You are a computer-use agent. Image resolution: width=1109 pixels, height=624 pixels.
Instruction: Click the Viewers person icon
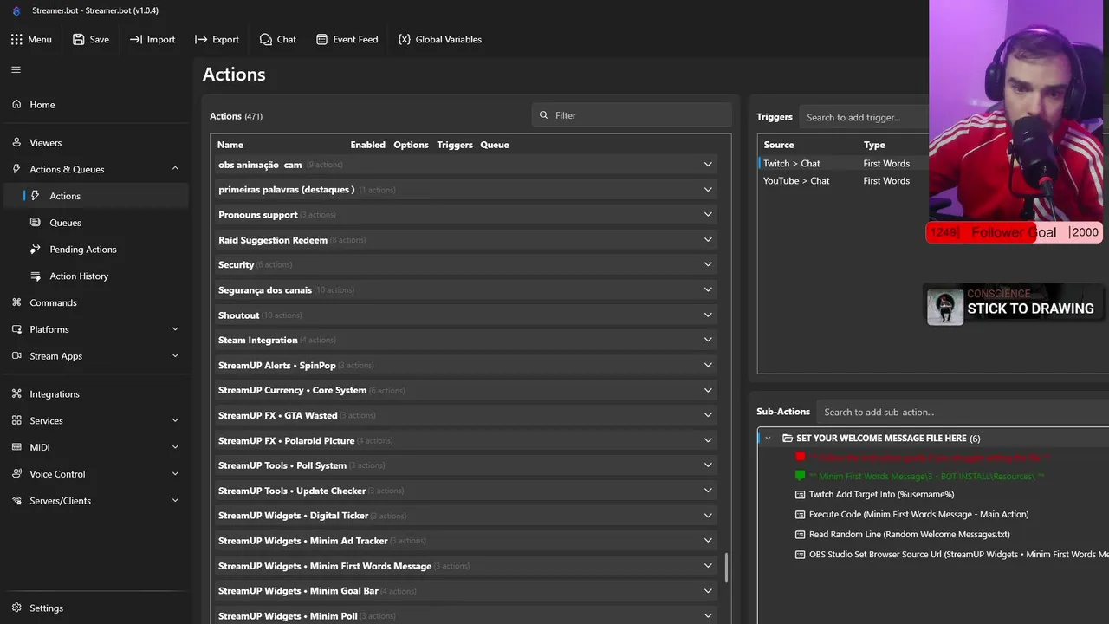tap(16, 142)
